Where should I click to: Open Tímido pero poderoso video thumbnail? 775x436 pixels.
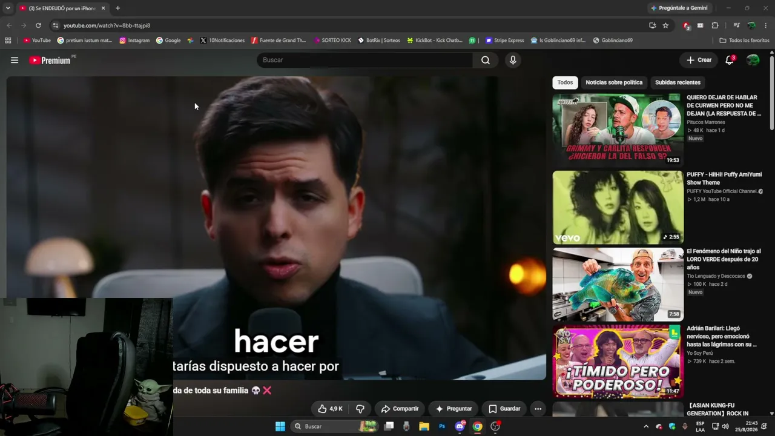(x=618, y=362)
